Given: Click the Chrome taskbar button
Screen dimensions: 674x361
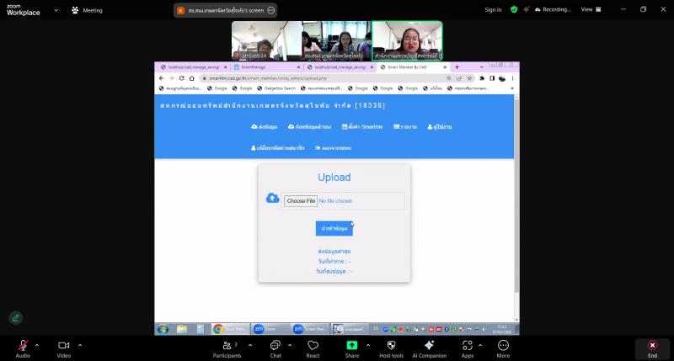Looking at the screenshot, I should [231, 329].
